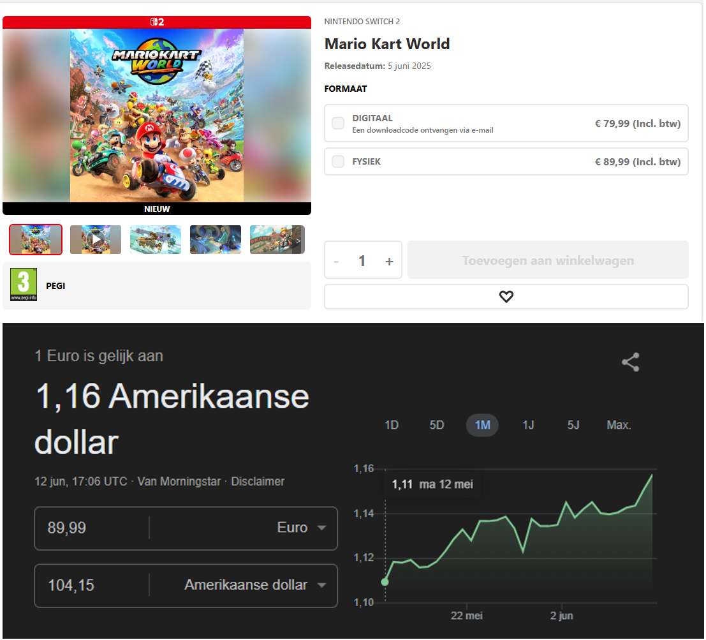The width and height of the screenshot is (706, 640).
Task: Click the Releasedatum 5 juni 2025 text
Action: [x=378, y=66]
